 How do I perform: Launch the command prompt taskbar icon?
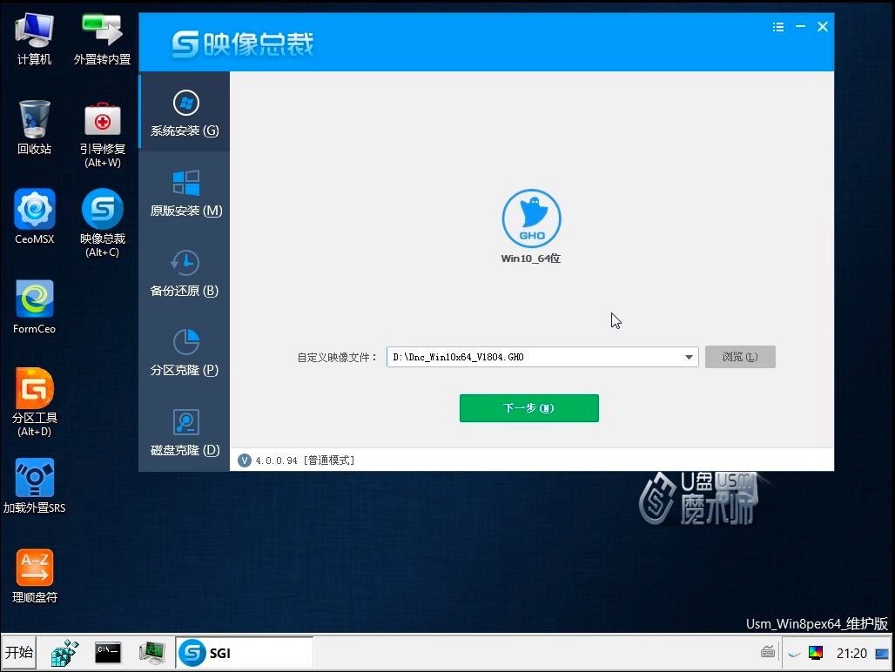108,653
